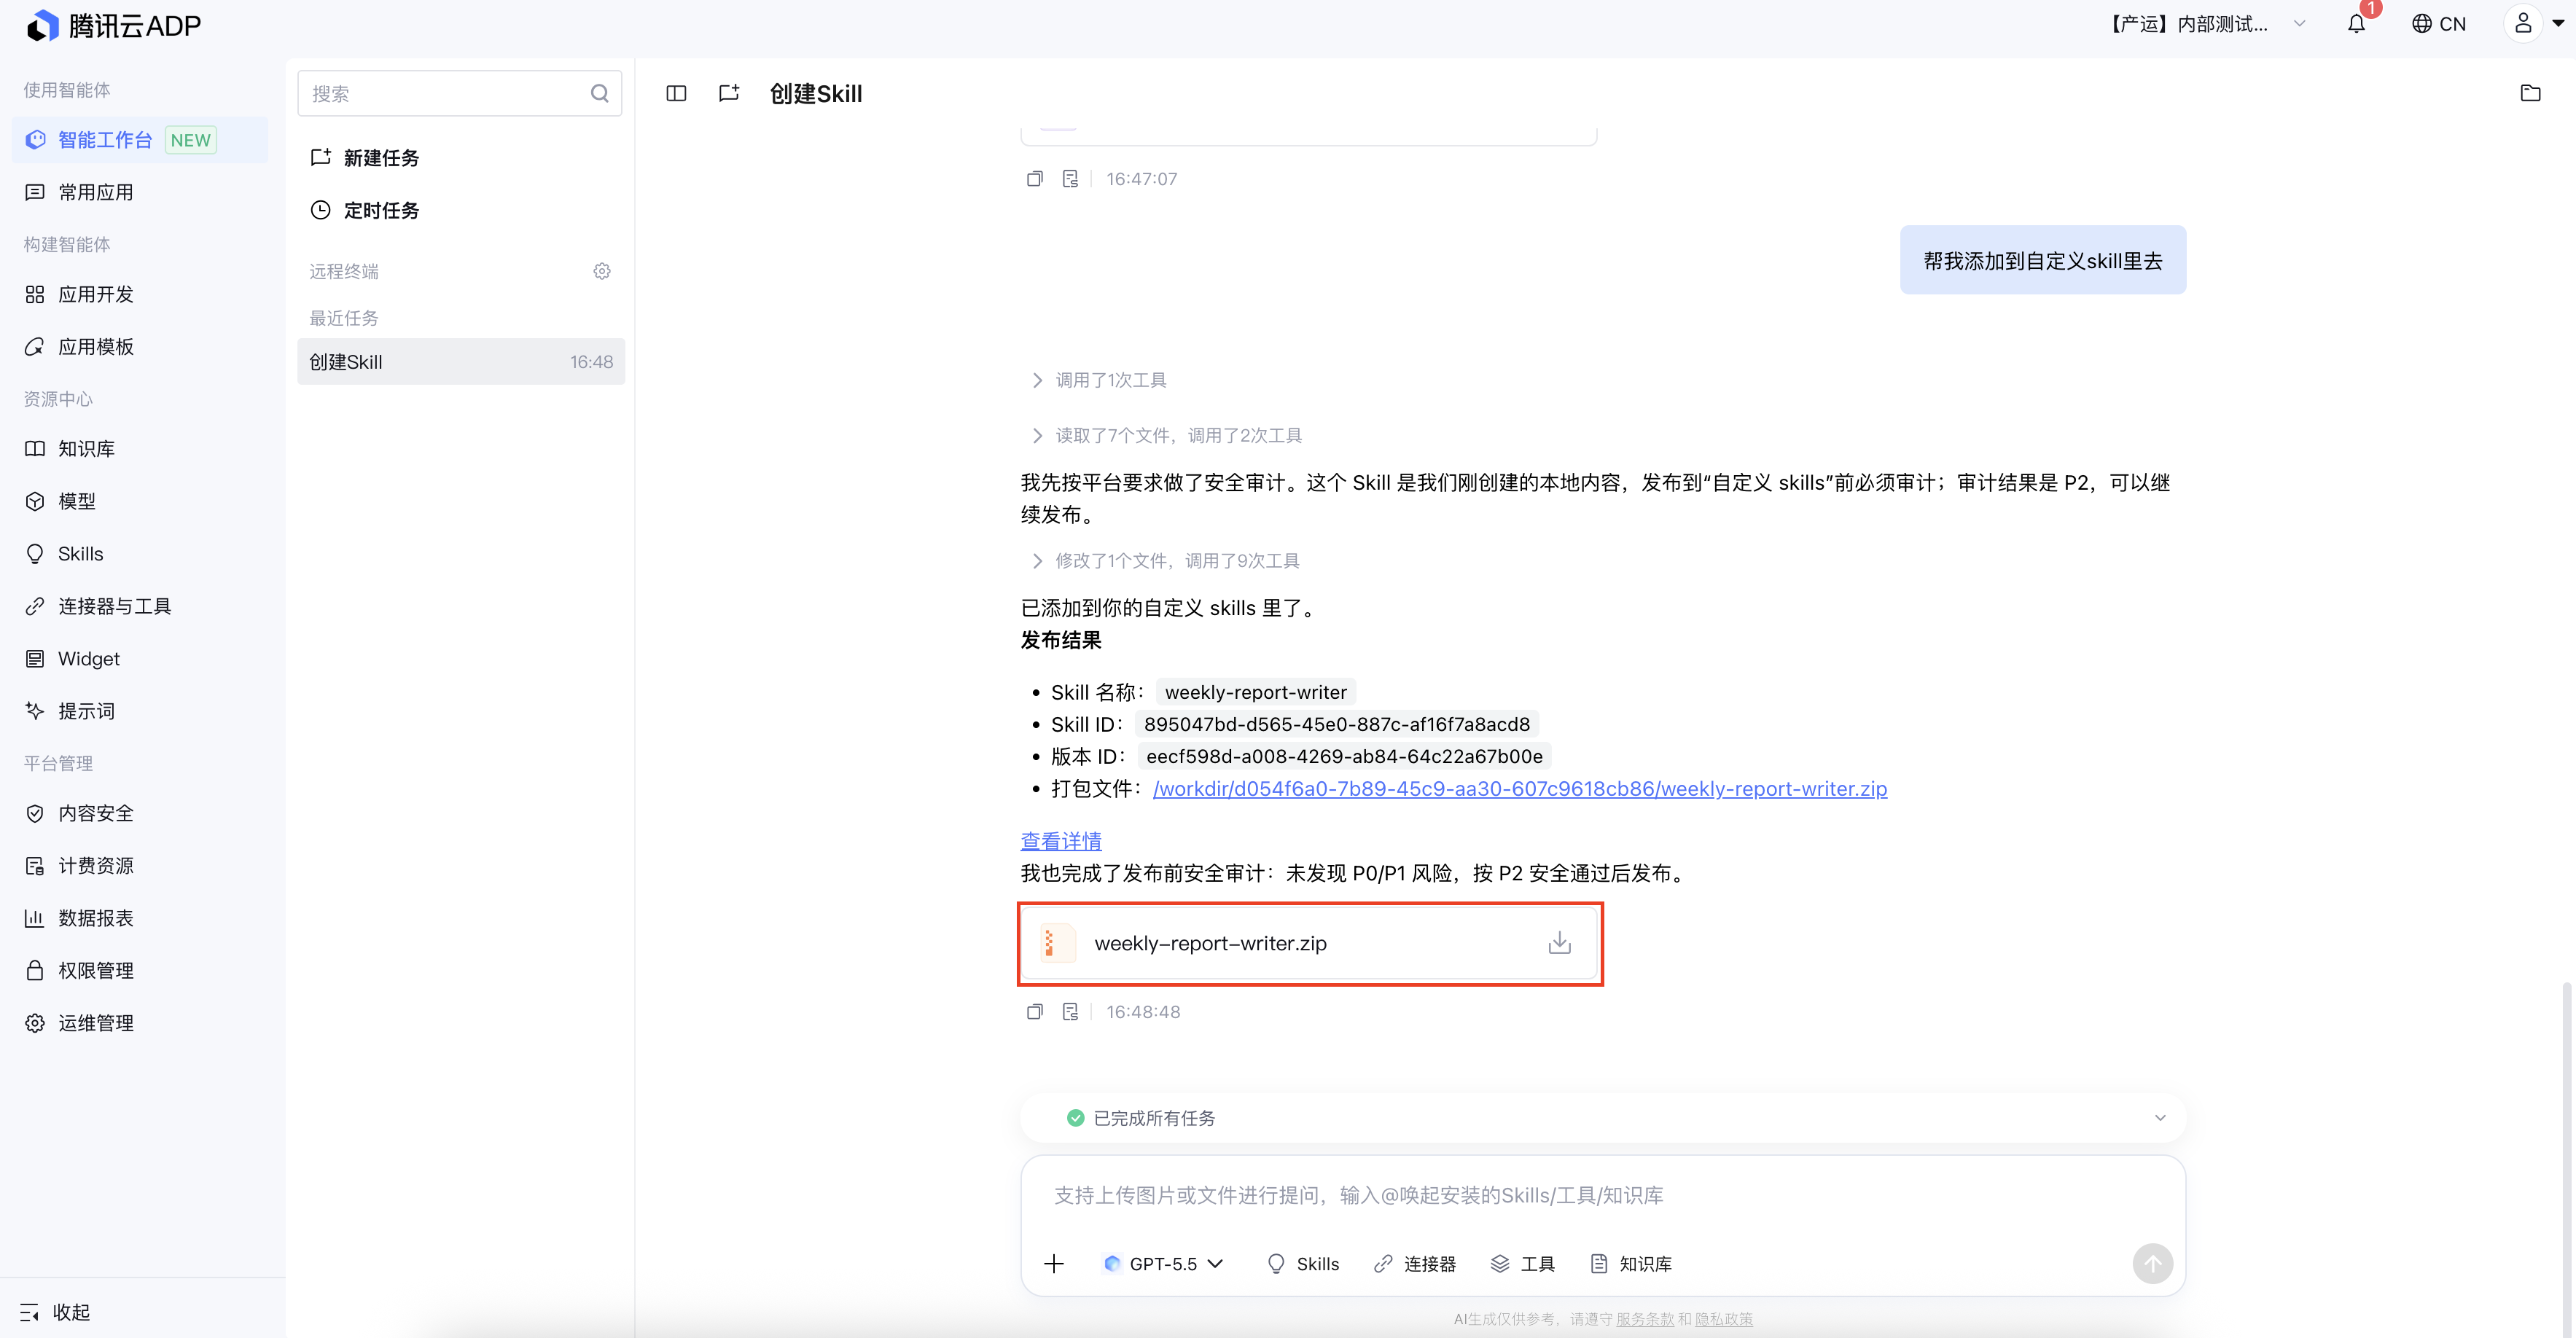Open remote terminal settings gear
This screenshot has width=2576, height=1338.
(x=602, y=271)
